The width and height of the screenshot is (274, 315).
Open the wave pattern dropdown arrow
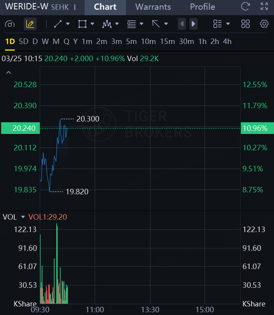pyautogui.click(x=117, y=24)
